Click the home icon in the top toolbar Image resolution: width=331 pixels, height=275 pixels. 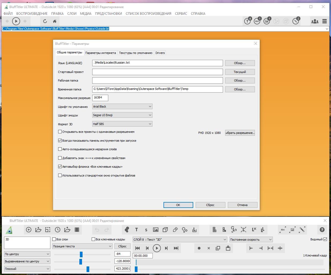click(55, 21)
